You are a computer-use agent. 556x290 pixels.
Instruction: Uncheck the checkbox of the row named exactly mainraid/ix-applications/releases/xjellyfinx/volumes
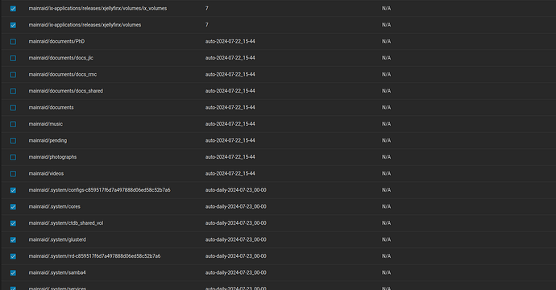(x=13, y=25)
